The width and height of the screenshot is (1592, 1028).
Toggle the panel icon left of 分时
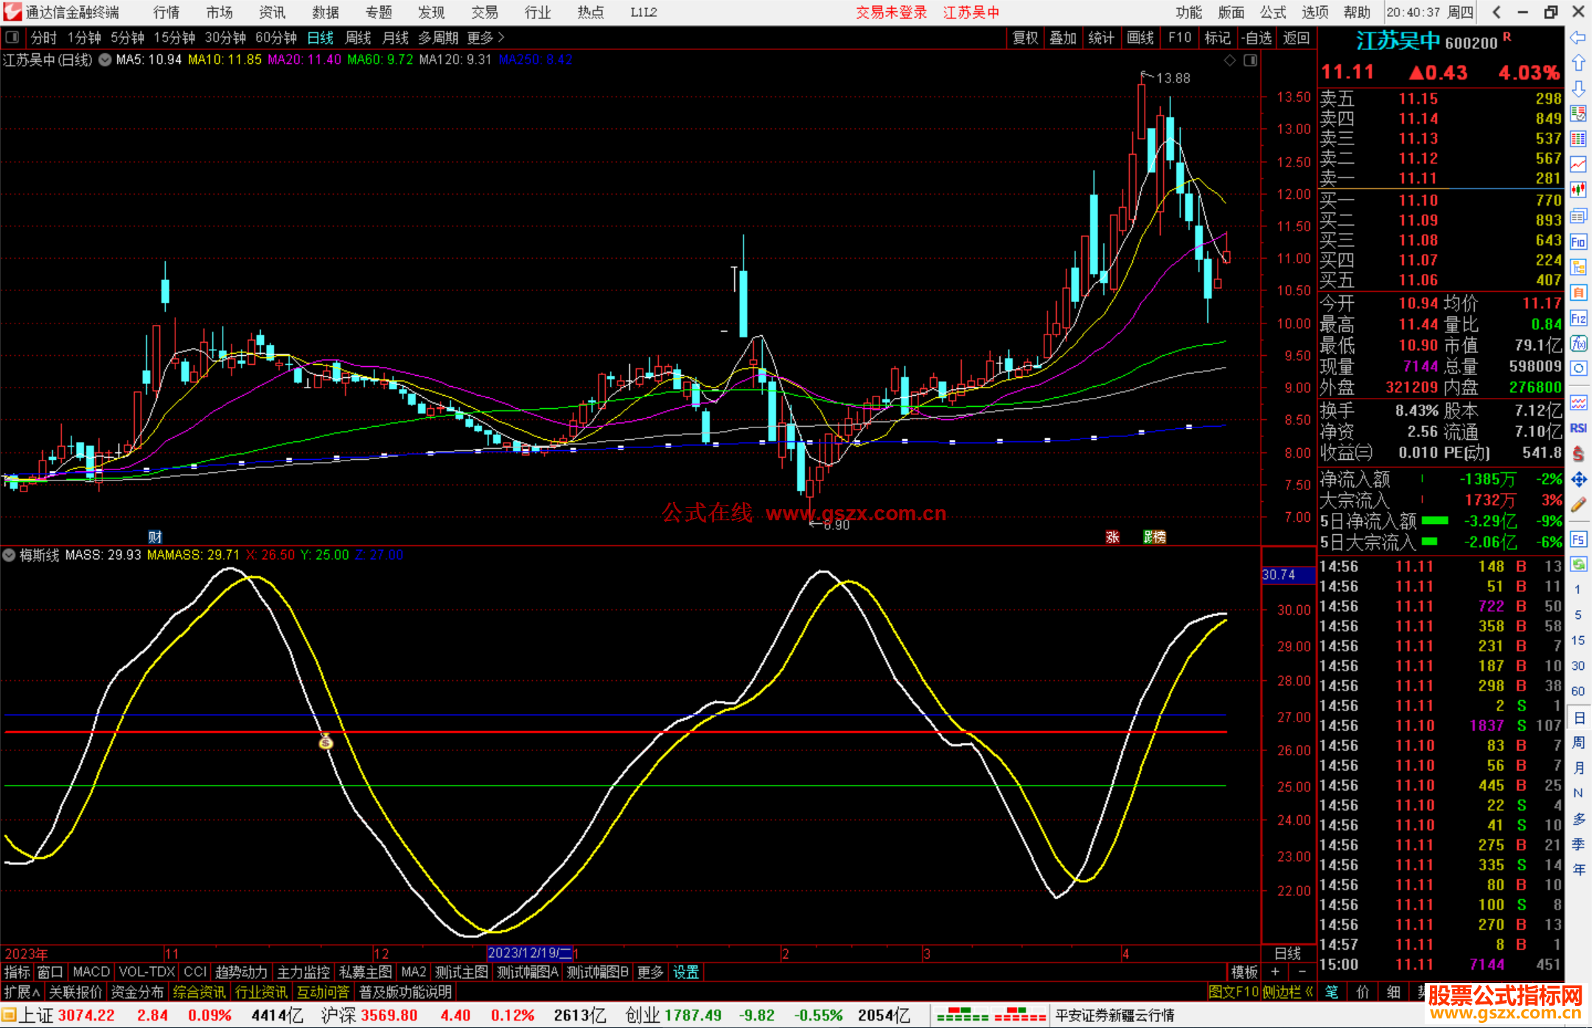(12, 38)
